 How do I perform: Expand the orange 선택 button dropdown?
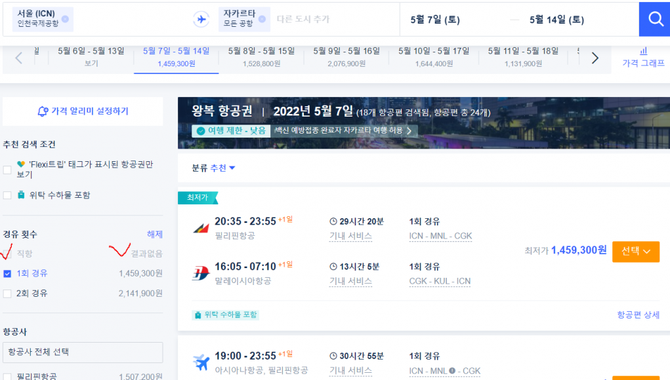pyautogui.click(x=635, y=251)
